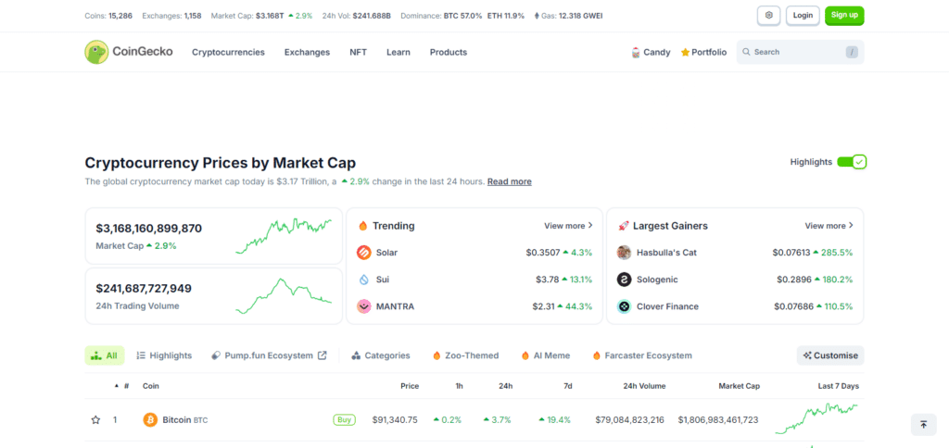The height and width of the screenshot is (448, 949).
Task: Switch to the Highlights tab
Action: tap(164, 355)
